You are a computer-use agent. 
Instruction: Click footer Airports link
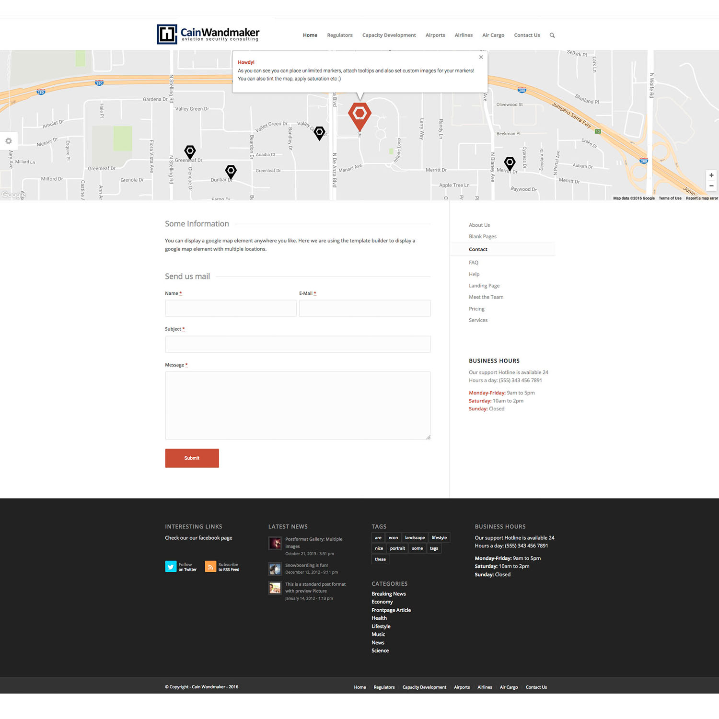click(462, 687)
